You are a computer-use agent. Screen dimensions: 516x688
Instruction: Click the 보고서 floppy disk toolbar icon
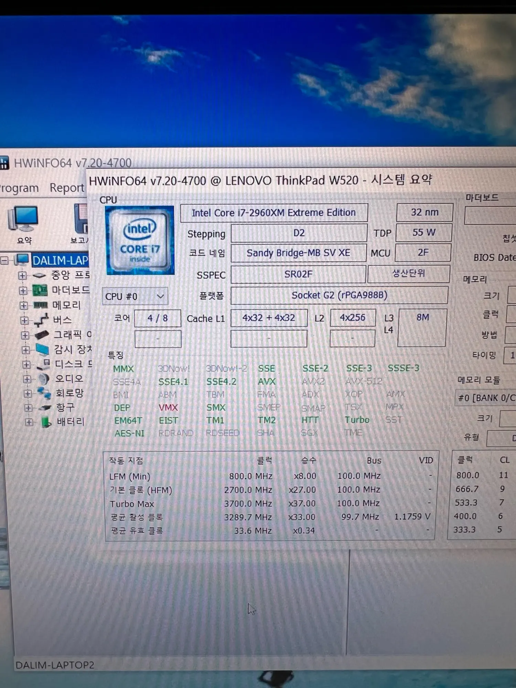[x=81, y=219]
